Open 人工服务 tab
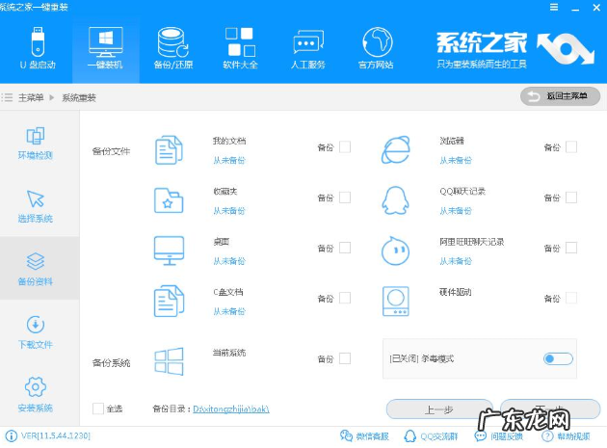The image size is (607, 448). pos(308,48)
